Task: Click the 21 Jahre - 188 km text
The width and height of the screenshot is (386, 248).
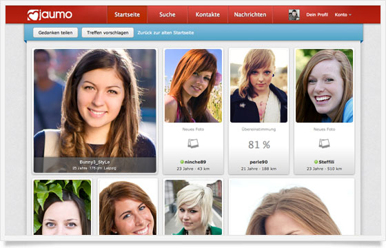Action: click(258, 169)
